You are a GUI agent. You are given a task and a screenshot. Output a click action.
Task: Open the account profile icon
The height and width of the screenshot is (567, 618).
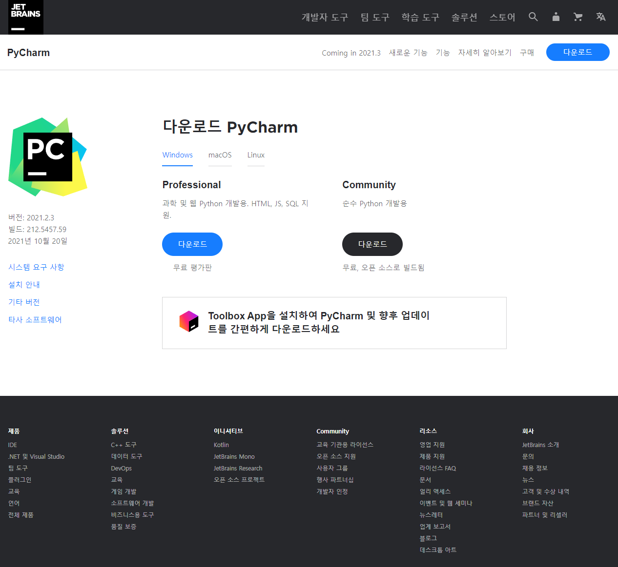(556, 17)
